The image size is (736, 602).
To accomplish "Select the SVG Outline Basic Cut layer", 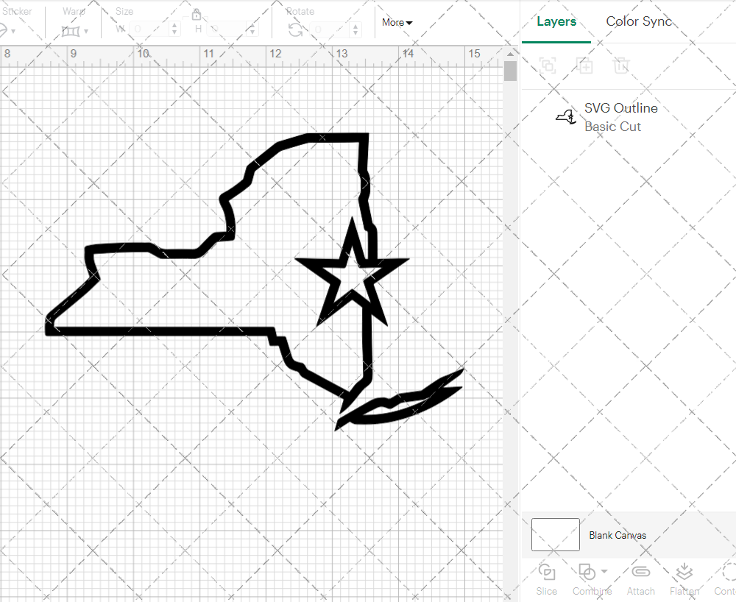I will 620,116.
